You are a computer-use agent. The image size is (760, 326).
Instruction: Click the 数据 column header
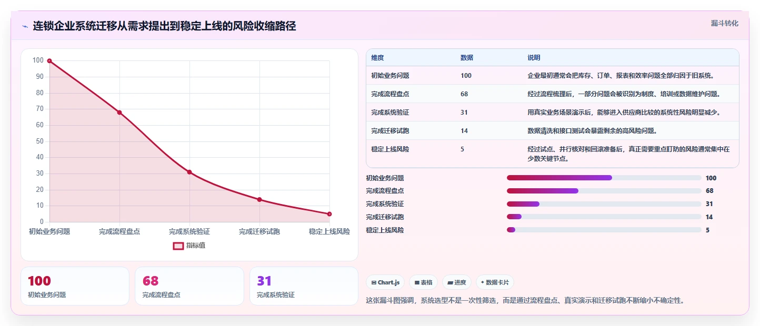[467, 58]
